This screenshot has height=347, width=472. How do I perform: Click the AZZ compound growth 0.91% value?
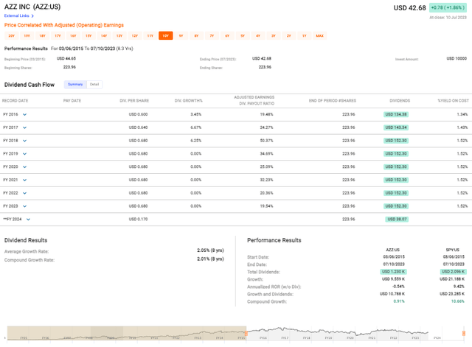coord(399,301)
